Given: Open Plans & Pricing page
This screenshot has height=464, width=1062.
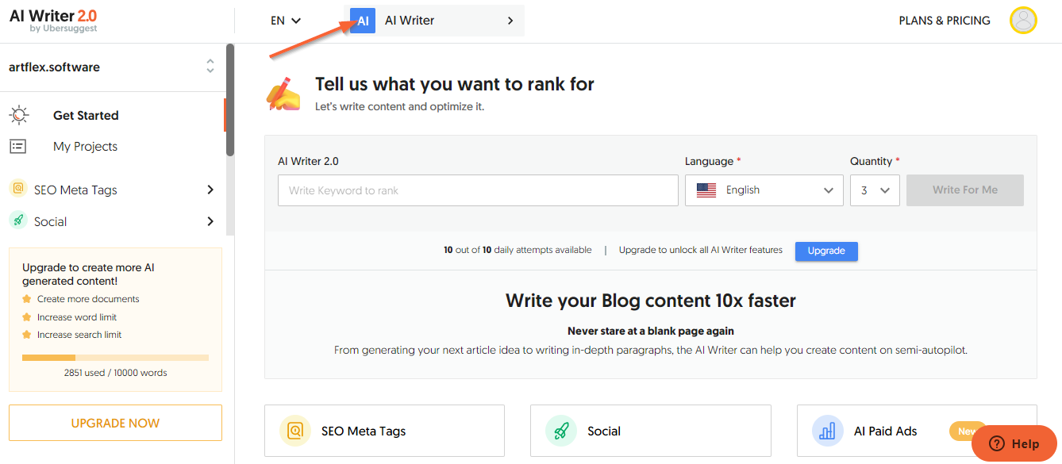Looking at the screenshot, I should point(945,21).
